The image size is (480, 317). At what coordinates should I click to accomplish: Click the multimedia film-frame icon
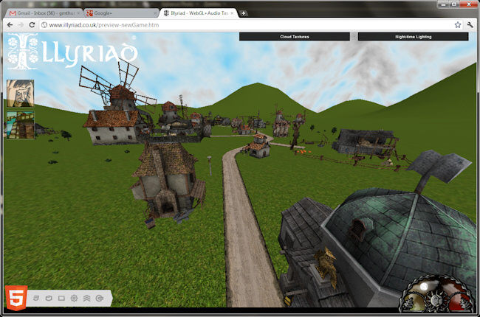coord(61,298)
